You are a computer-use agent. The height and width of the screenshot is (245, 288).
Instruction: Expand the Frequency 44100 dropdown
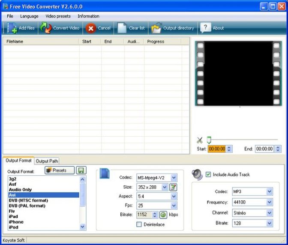[270, 202]
